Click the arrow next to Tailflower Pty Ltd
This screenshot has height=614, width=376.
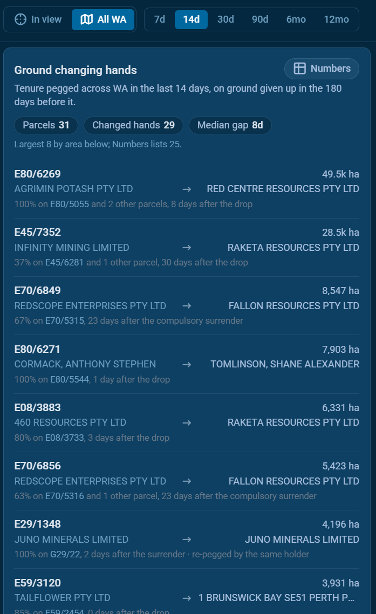click(187, 598)
